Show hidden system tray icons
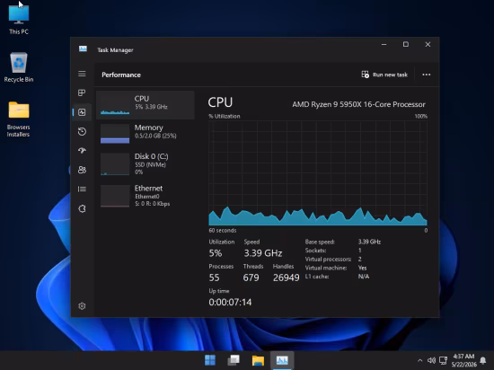494x370 pixels. (419, 360)
